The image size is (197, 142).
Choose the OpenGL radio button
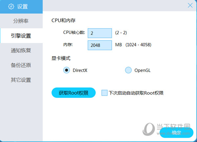coord(128,70)
